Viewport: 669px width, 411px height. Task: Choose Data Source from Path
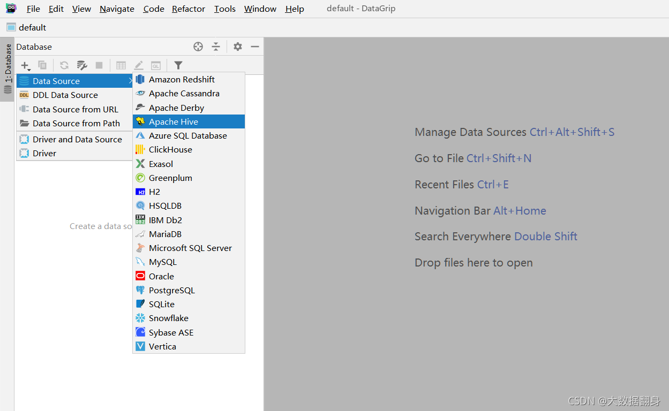pyautogui.click(x=74, y=123)
